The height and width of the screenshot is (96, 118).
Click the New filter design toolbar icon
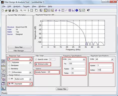tap(3, 10)
